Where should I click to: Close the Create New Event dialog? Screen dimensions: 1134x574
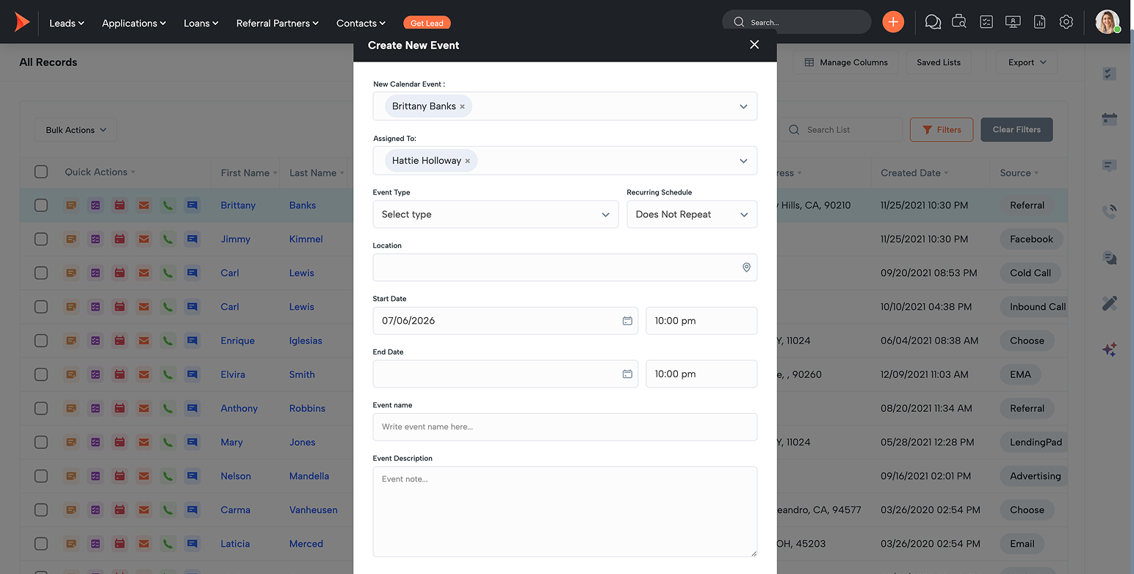(754, 45)
